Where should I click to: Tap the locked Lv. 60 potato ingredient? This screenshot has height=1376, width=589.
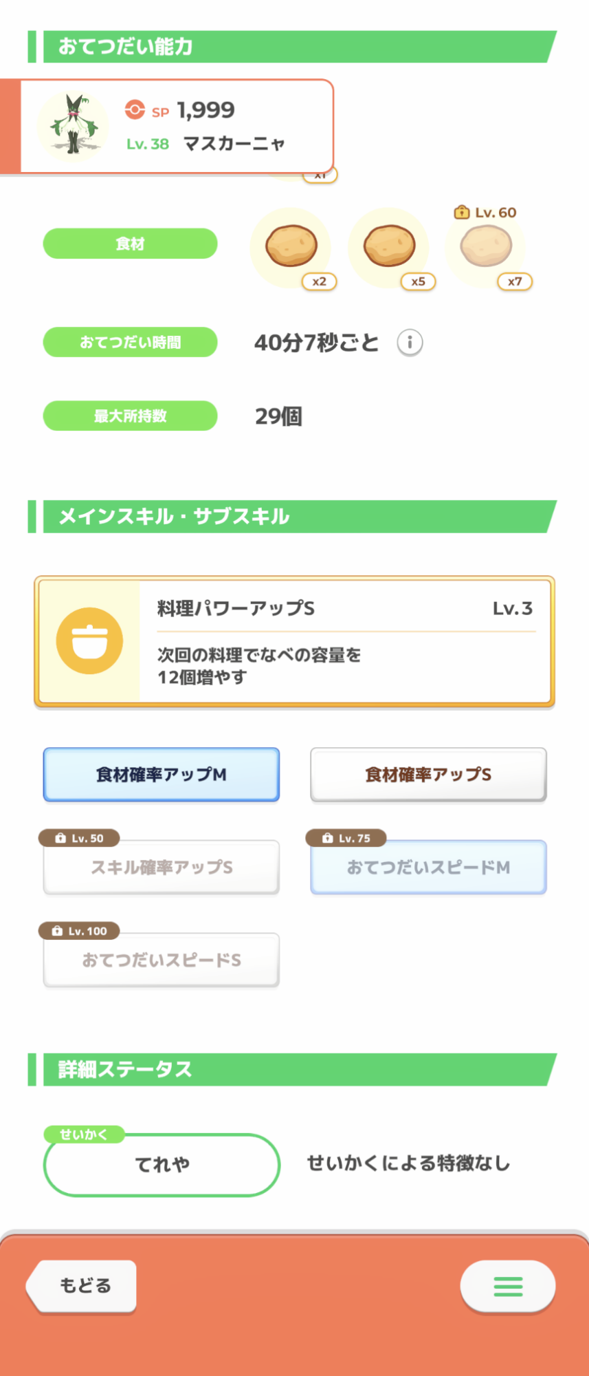tap(486, 246)
